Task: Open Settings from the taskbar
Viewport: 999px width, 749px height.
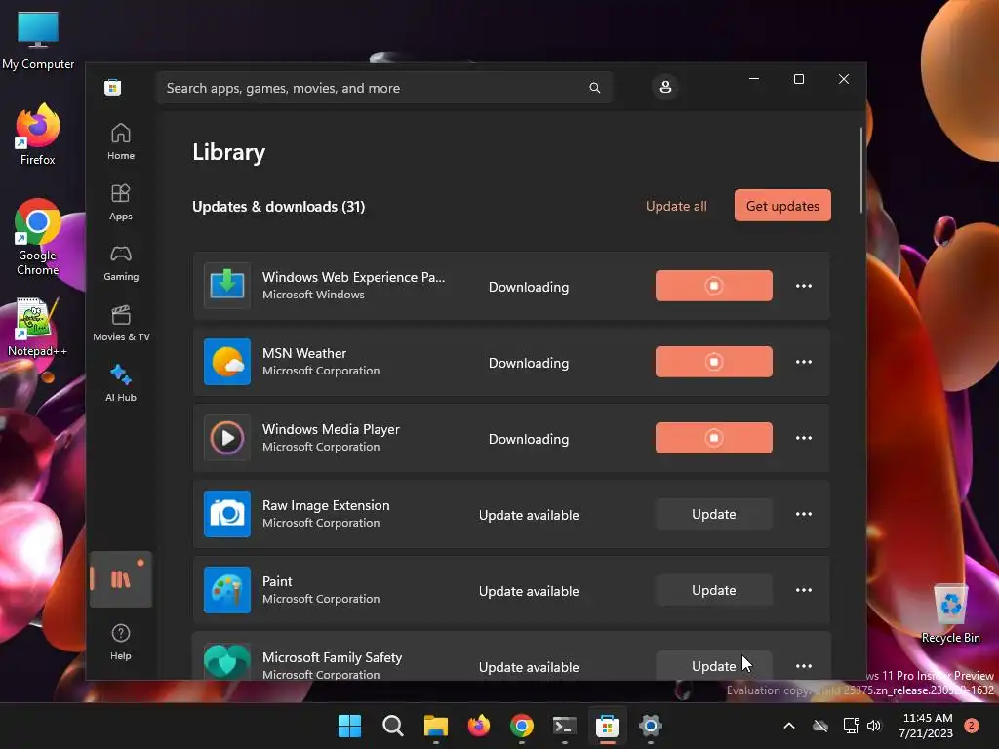Action: click(x=650, y=726)
